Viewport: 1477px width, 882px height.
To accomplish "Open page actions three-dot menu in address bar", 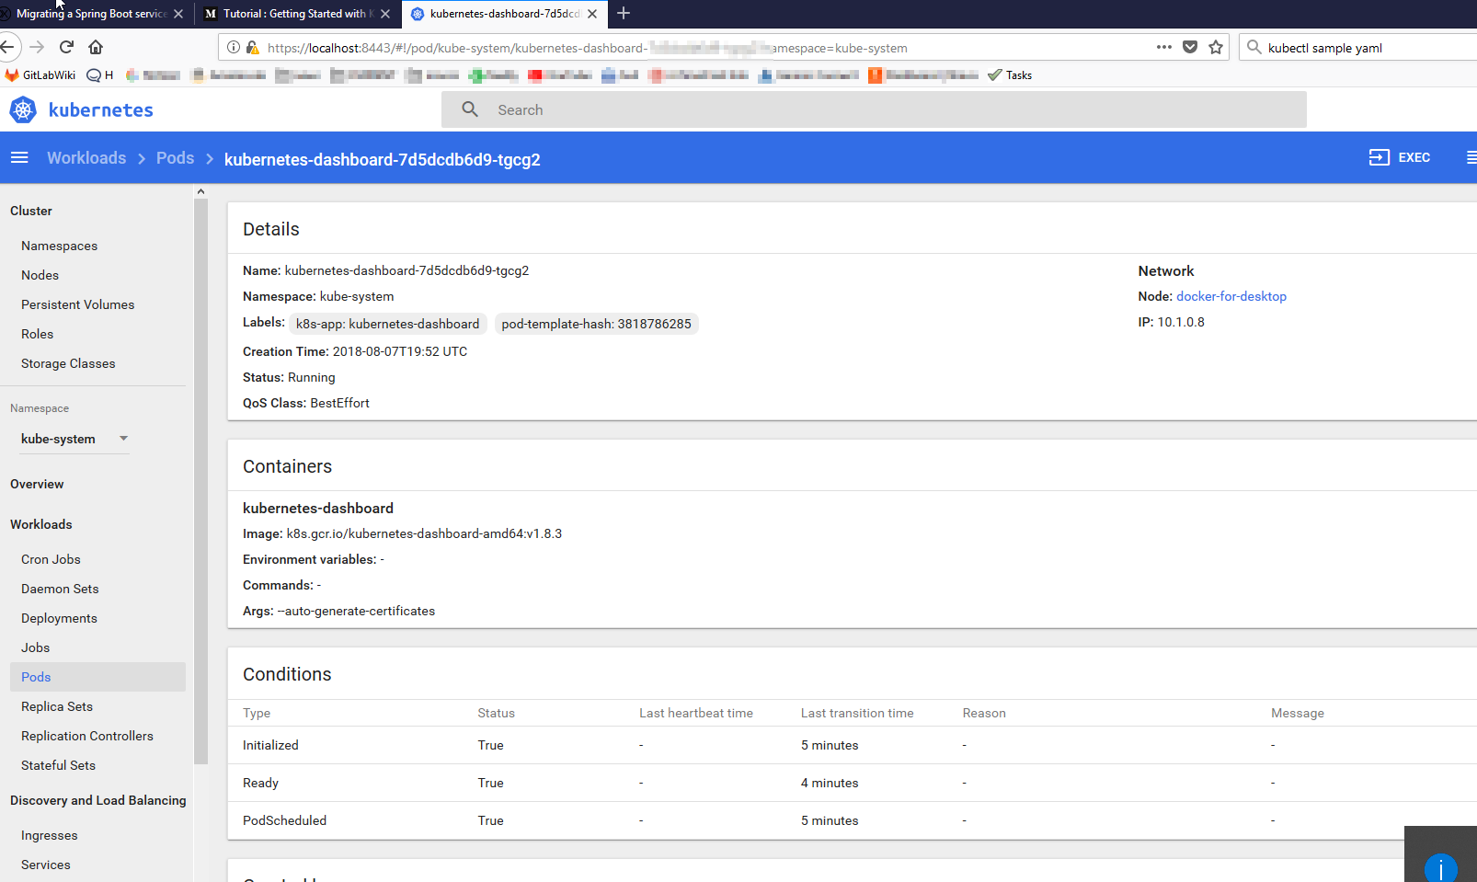I will tap(1164, 47).
